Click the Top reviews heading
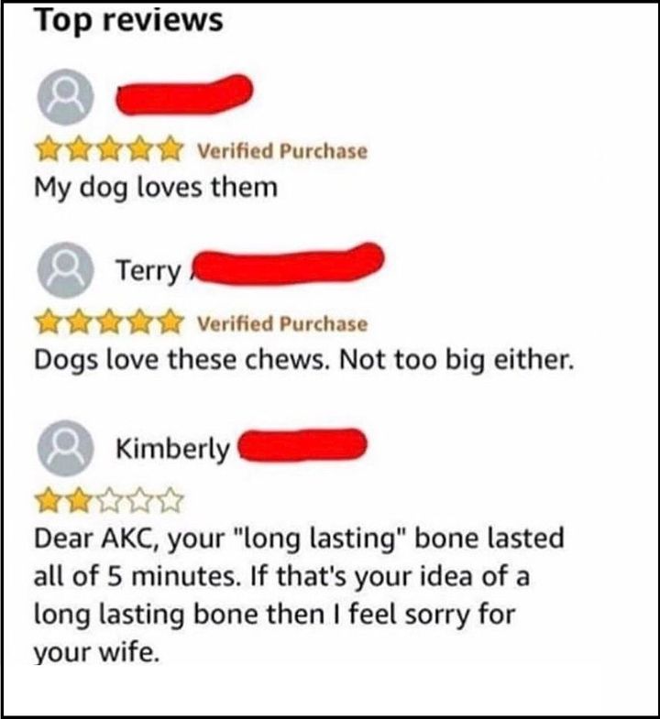This screenshot has height=719, width=660. pyautogui.click(x=128, y=20)
